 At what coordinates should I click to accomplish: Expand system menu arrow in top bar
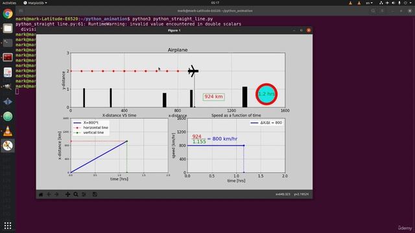[x=410, y=3]
